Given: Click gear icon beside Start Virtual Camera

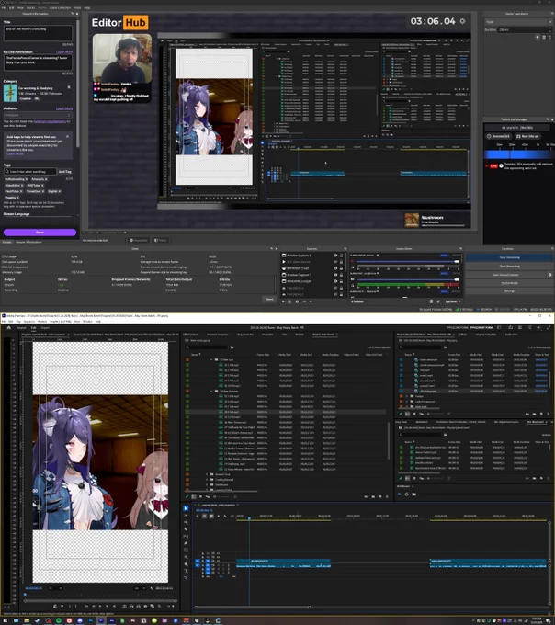Looking at the screenshot, I should tap(549, 275).
